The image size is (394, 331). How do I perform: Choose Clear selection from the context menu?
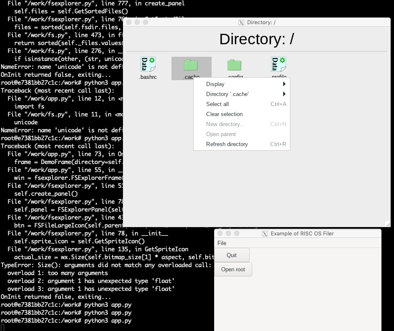[224, 114]
